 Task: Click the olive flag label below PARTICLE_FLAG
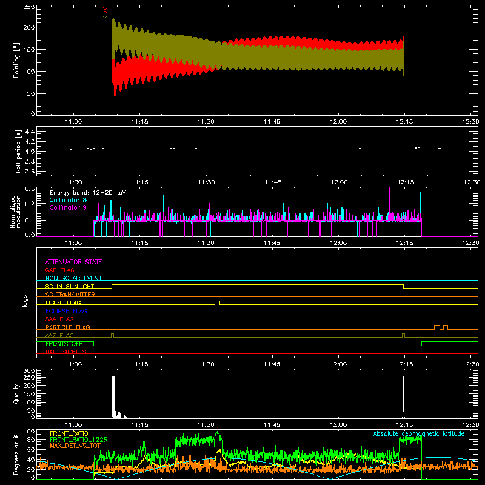pyautogui.click(x=59, y=335)
